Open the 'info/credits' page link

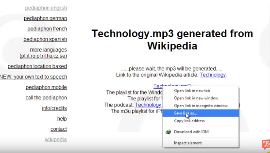pyautogui.click(x=54, y=108)
